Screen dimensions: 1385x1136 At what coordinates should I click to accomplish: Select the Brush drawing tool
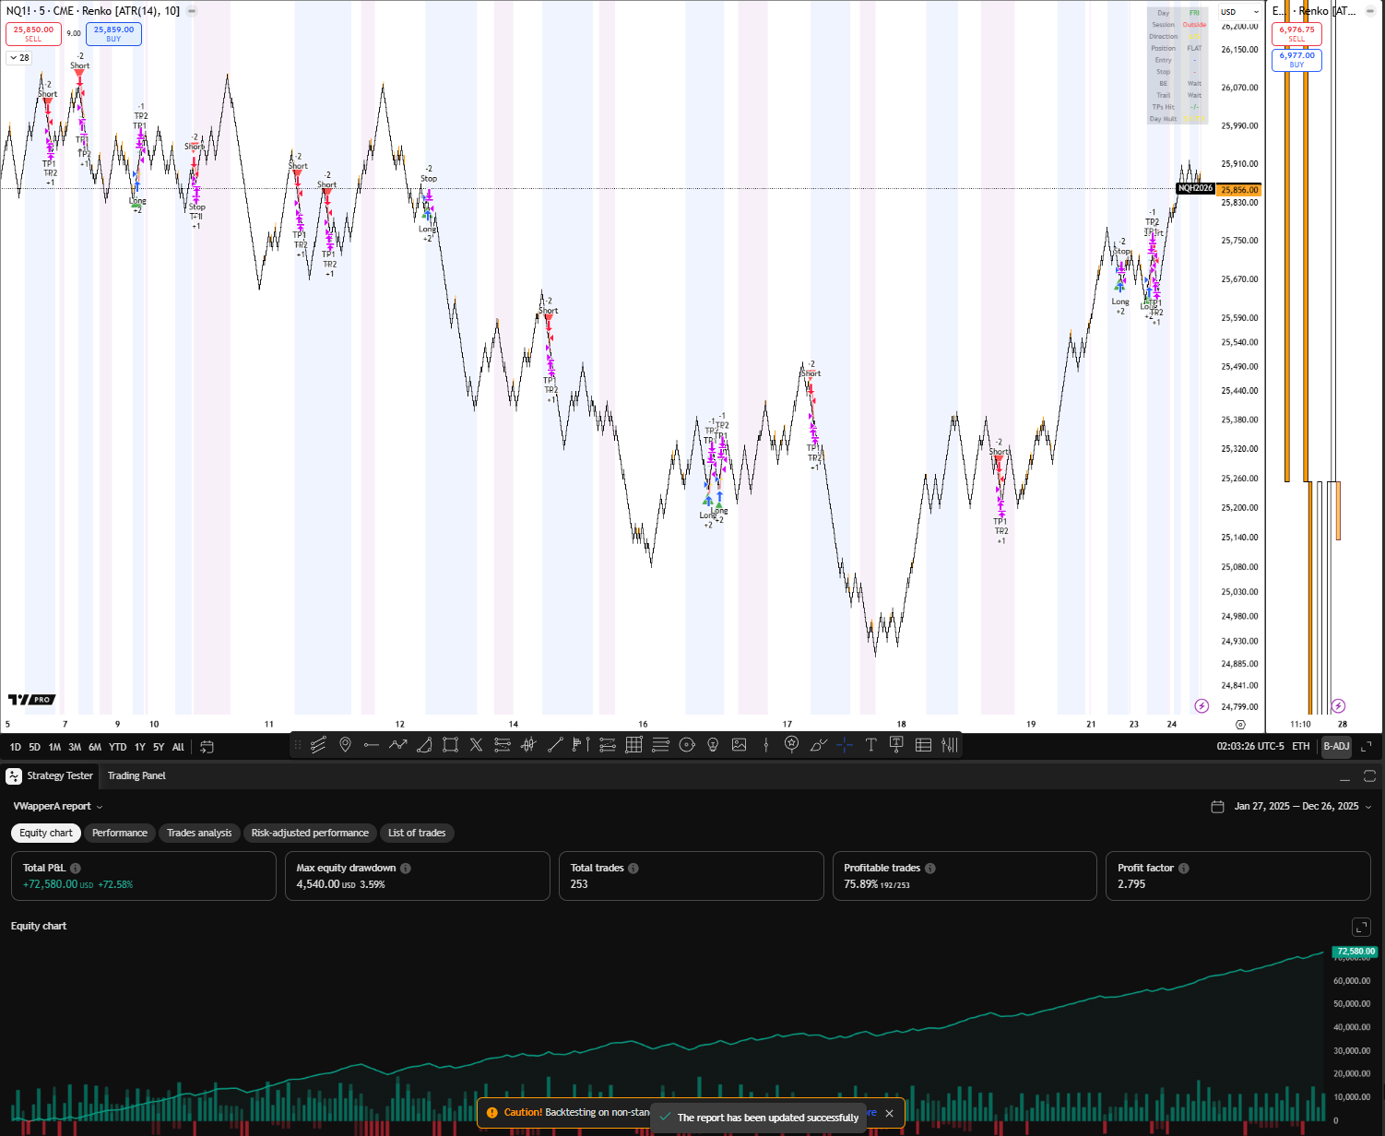pos(818,745)
